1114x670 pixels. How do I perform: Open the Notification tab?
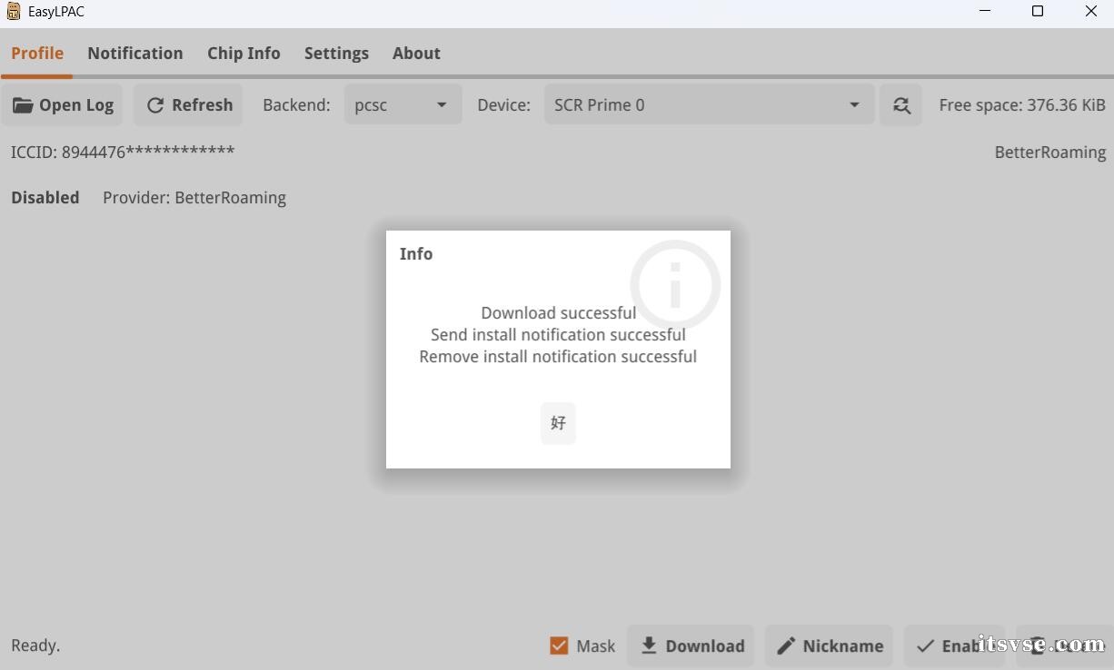(135, 54)
